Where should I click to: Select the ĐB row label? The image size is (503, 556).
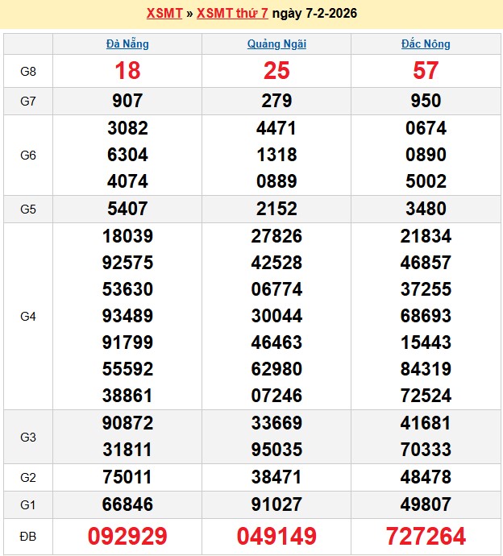28,536
